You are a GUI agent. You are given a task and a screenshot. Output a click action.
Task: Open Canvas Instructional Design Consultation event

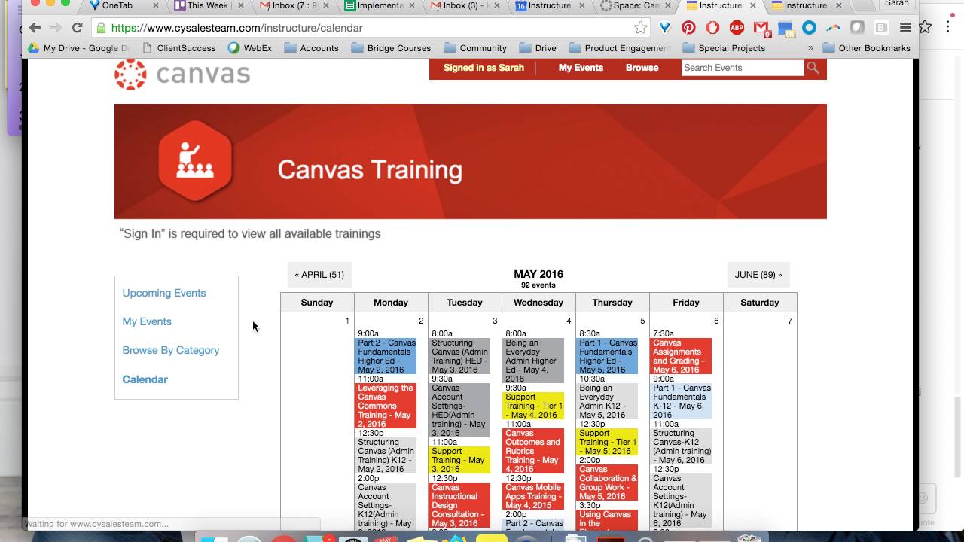(x=459, y=505)
